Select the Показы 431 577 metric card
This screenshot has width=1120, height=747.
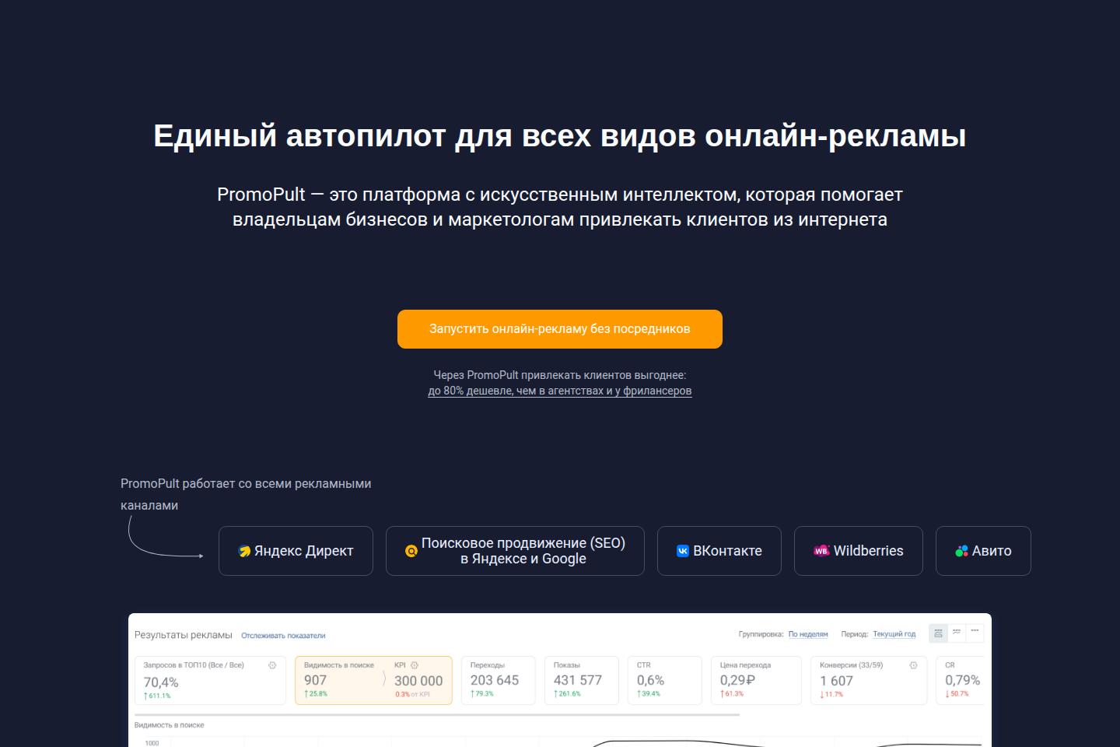[x=582, y=680]
